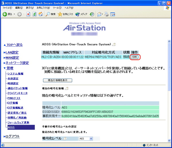The width and height of the screenshot is (172, 148).
Task: Open the PINGテスト link
Action: coord(14,98)
